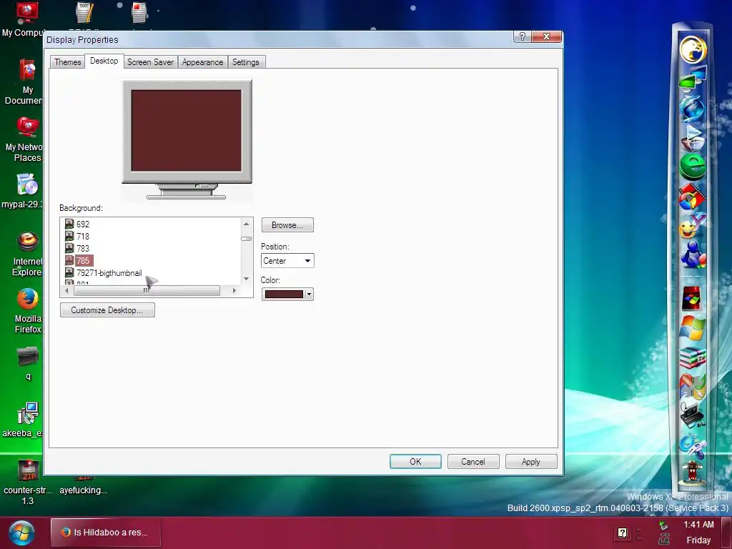732x549 pixels.
Task: Open the green monitors icon in the dock
Action: [x=692, y=78]
